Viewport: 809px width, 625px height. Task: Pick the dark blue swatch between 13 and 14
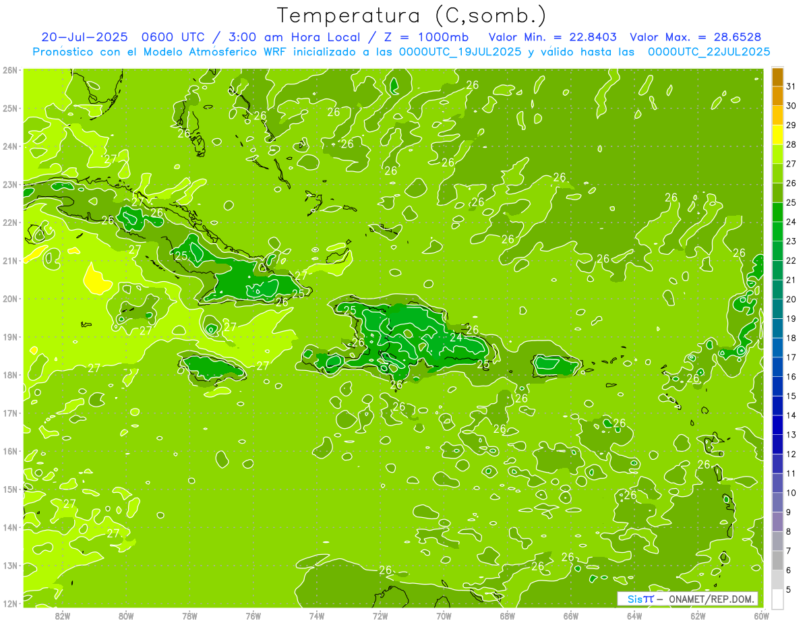(777, 425)
